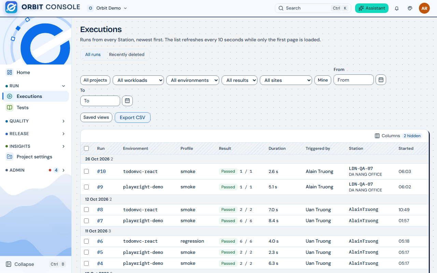Viewport: 437px width, 273px height.
Task: Click the Columns layout icon
Action: [x=377, y=136]
